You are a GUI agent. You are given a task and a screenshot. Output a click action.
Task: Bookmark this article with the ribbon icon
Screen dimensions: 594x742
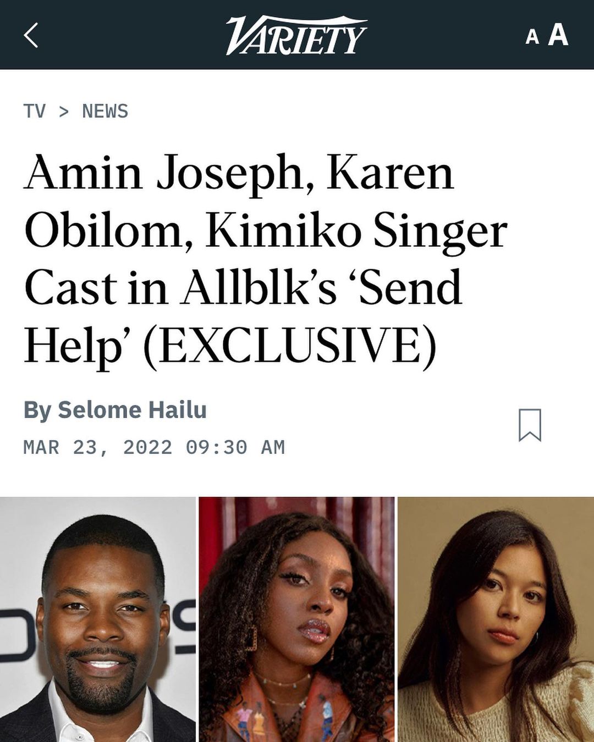(530, 425)
